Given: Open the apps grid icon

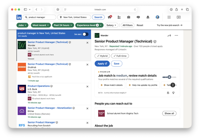Looking at the screenshot, I should [x=169, y=17].
